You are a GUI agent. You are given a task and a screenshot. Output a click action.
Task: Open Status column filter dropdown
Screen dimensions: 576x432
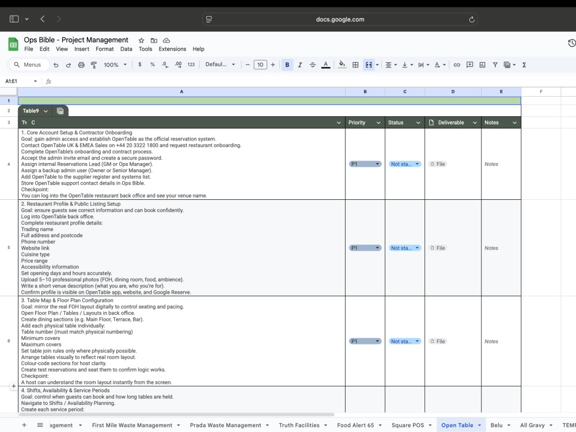418,123
